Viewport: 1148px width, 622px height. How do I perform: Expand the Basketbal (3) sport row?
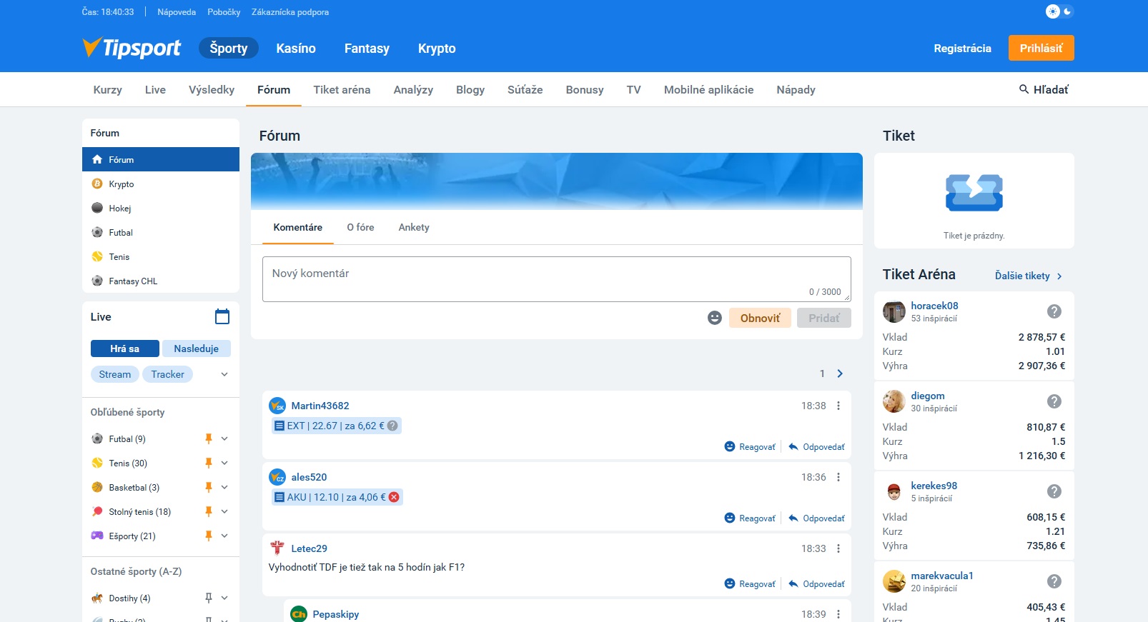click(x=224, y=487)
